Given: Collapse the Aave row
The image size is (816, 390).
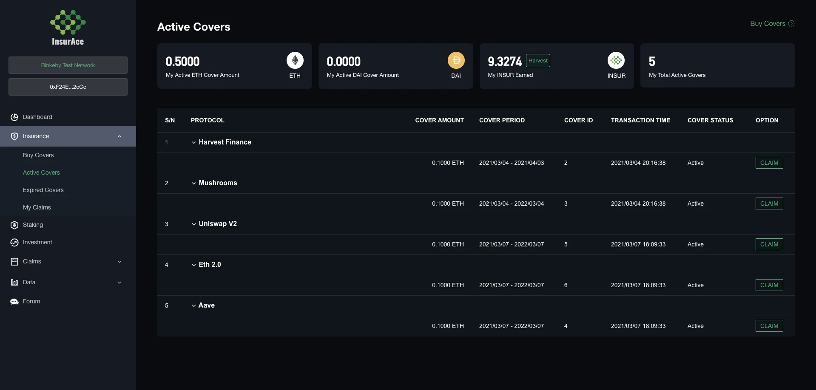Looking at the screenshot, I should click(194, 306).
